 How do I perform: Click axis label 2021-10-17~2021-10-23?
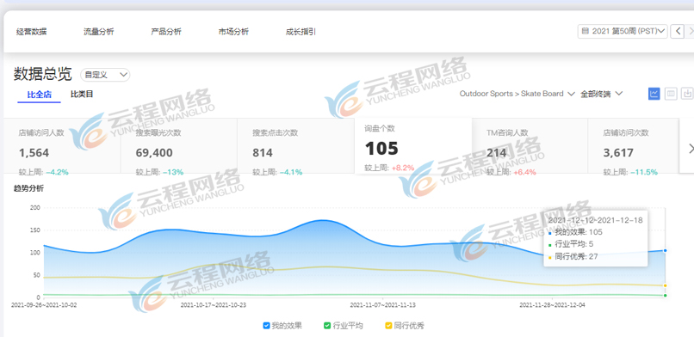point(214,304)
